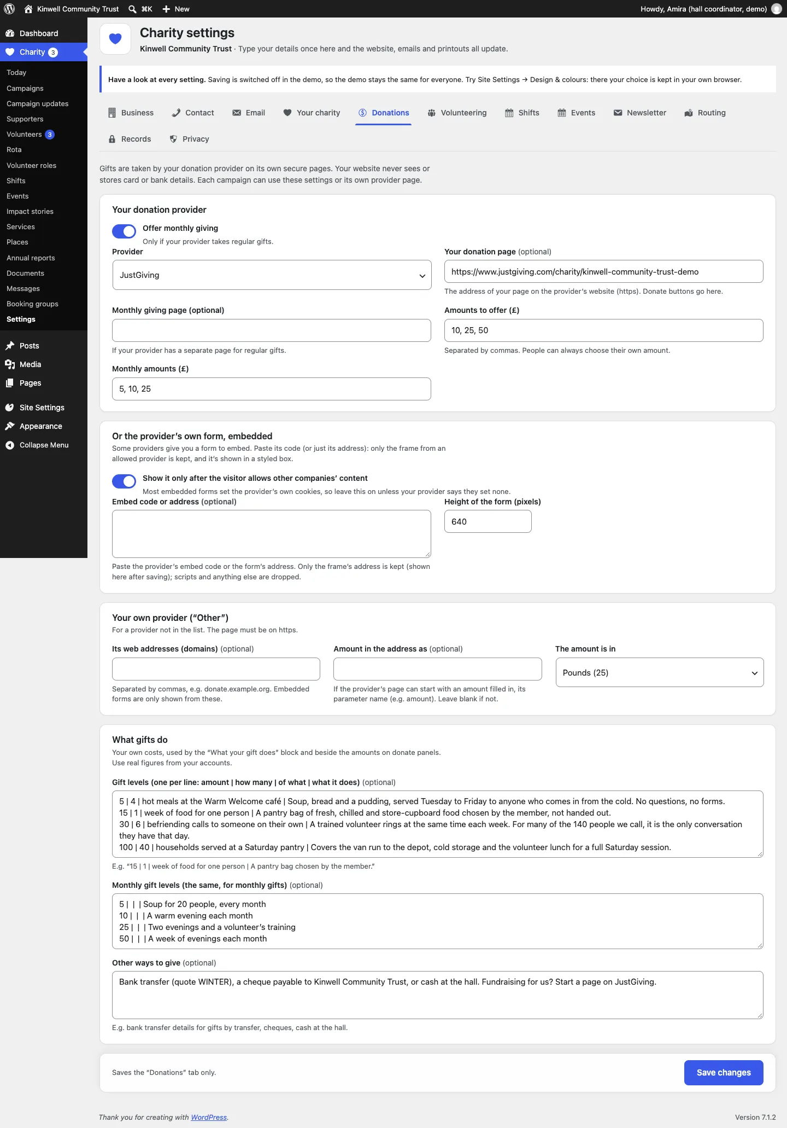Click the home icon beside Kinwell Community Trust
Image resolution: width=787 pixels, height=1128 pixels.
[28, 9]
